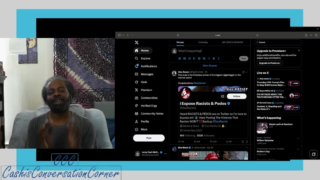
Task: Toggle bold formatting in composer
Action: pyautogui.click(x=214, y=58)
